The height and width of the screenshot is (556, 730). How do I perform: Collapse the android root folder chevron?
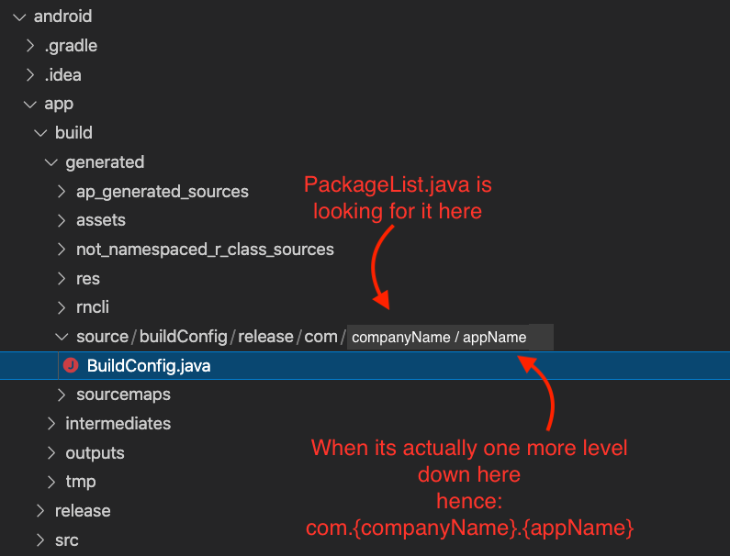19,17
